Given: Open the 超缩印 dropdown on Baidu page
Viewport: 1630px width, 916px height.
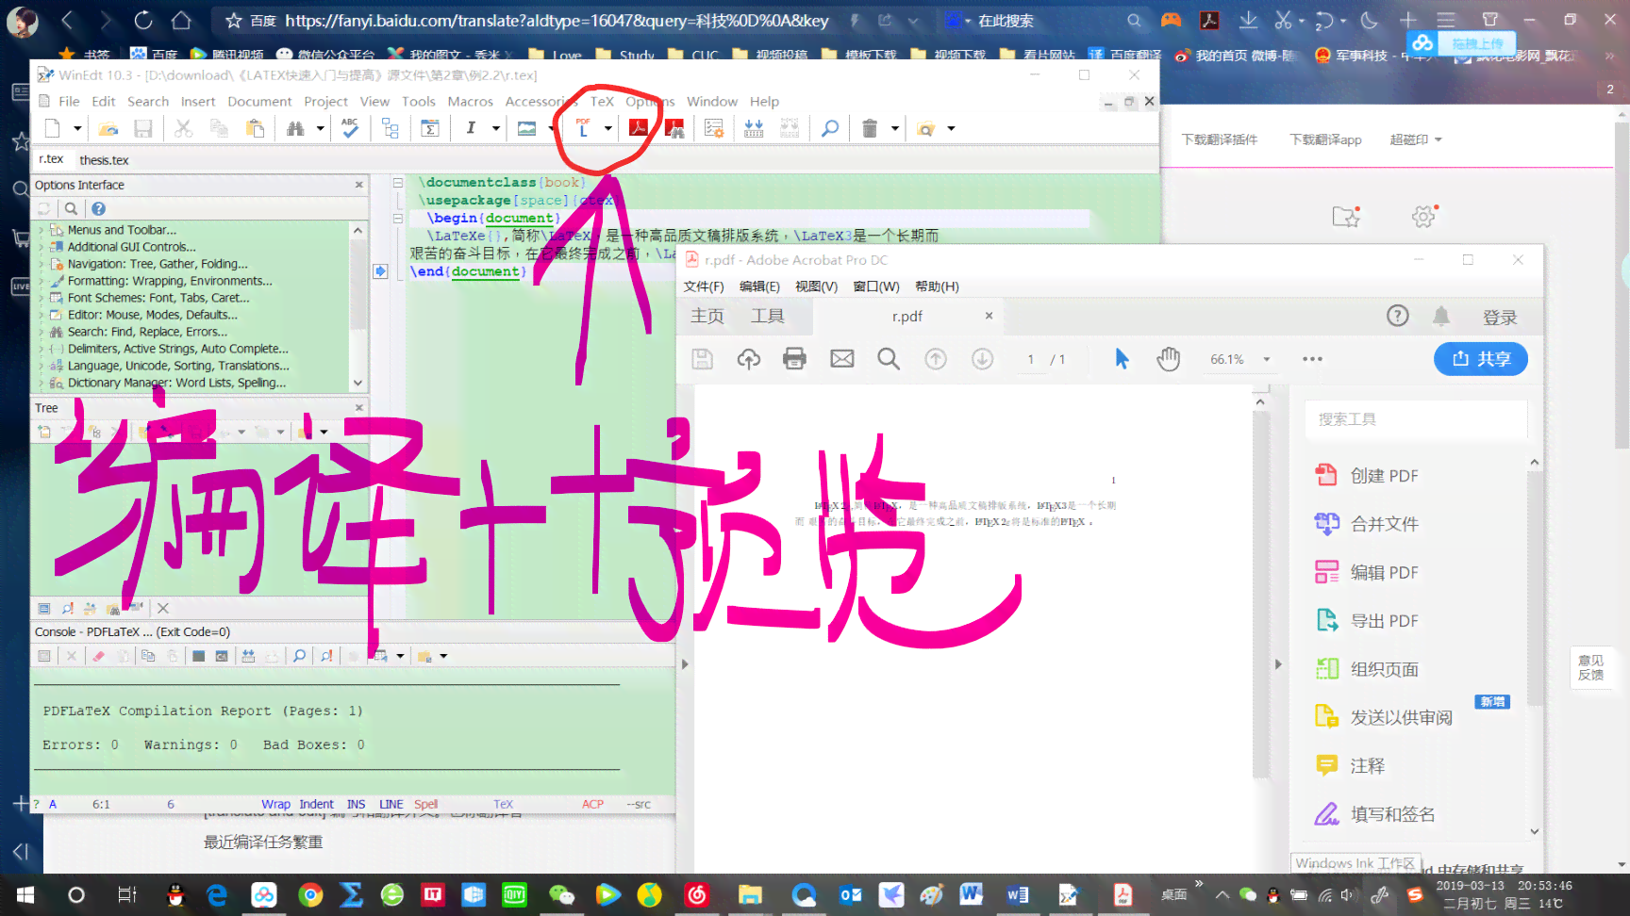Looking at the screenshot, I should pyautogui.click(x=1415, y=139).
